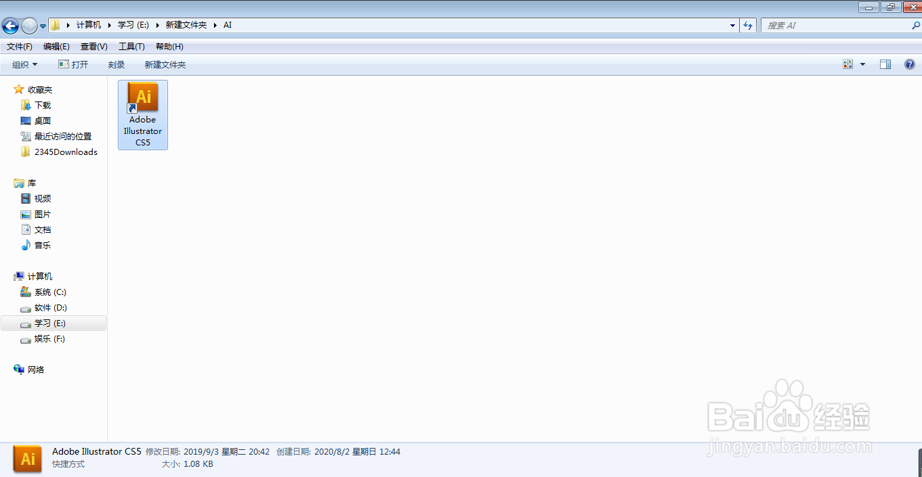Expand the address bar history dropdown
922x477 pixels.
click(x=732, y=26)
